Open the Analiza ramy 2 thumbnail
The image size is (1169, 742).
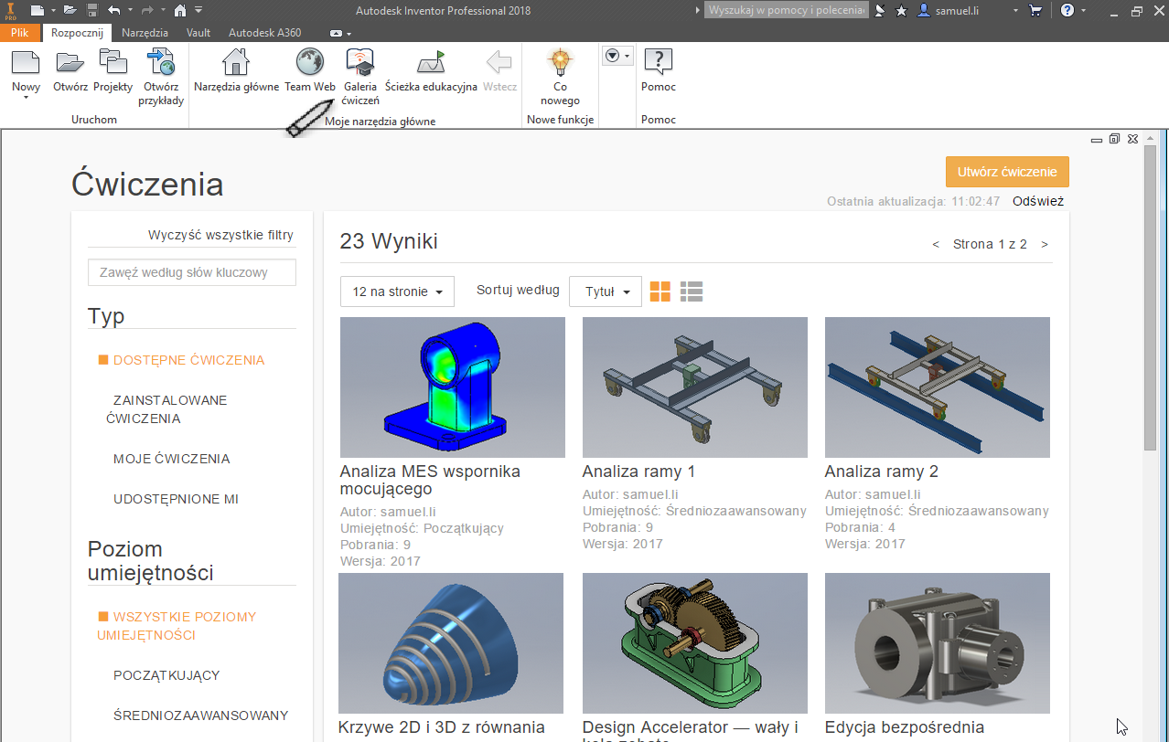(x=938, y=387)
